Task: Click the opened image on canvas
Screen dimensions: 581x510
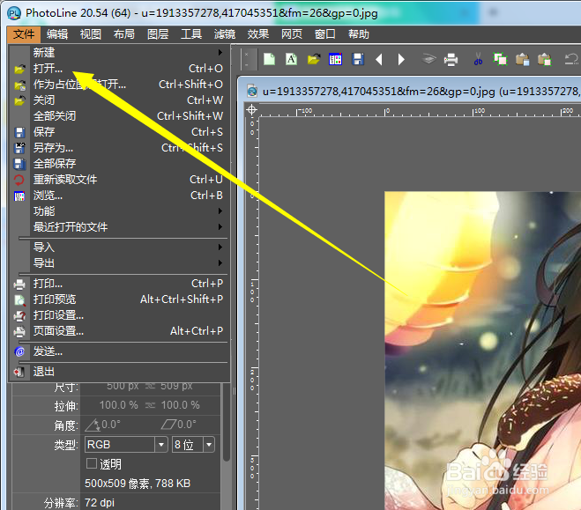Action: tap(482, 351)
